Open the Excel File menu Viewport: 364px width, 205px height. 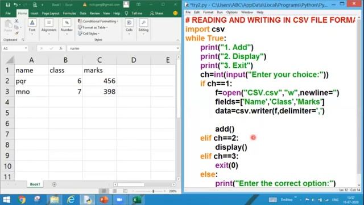[8, 14]
